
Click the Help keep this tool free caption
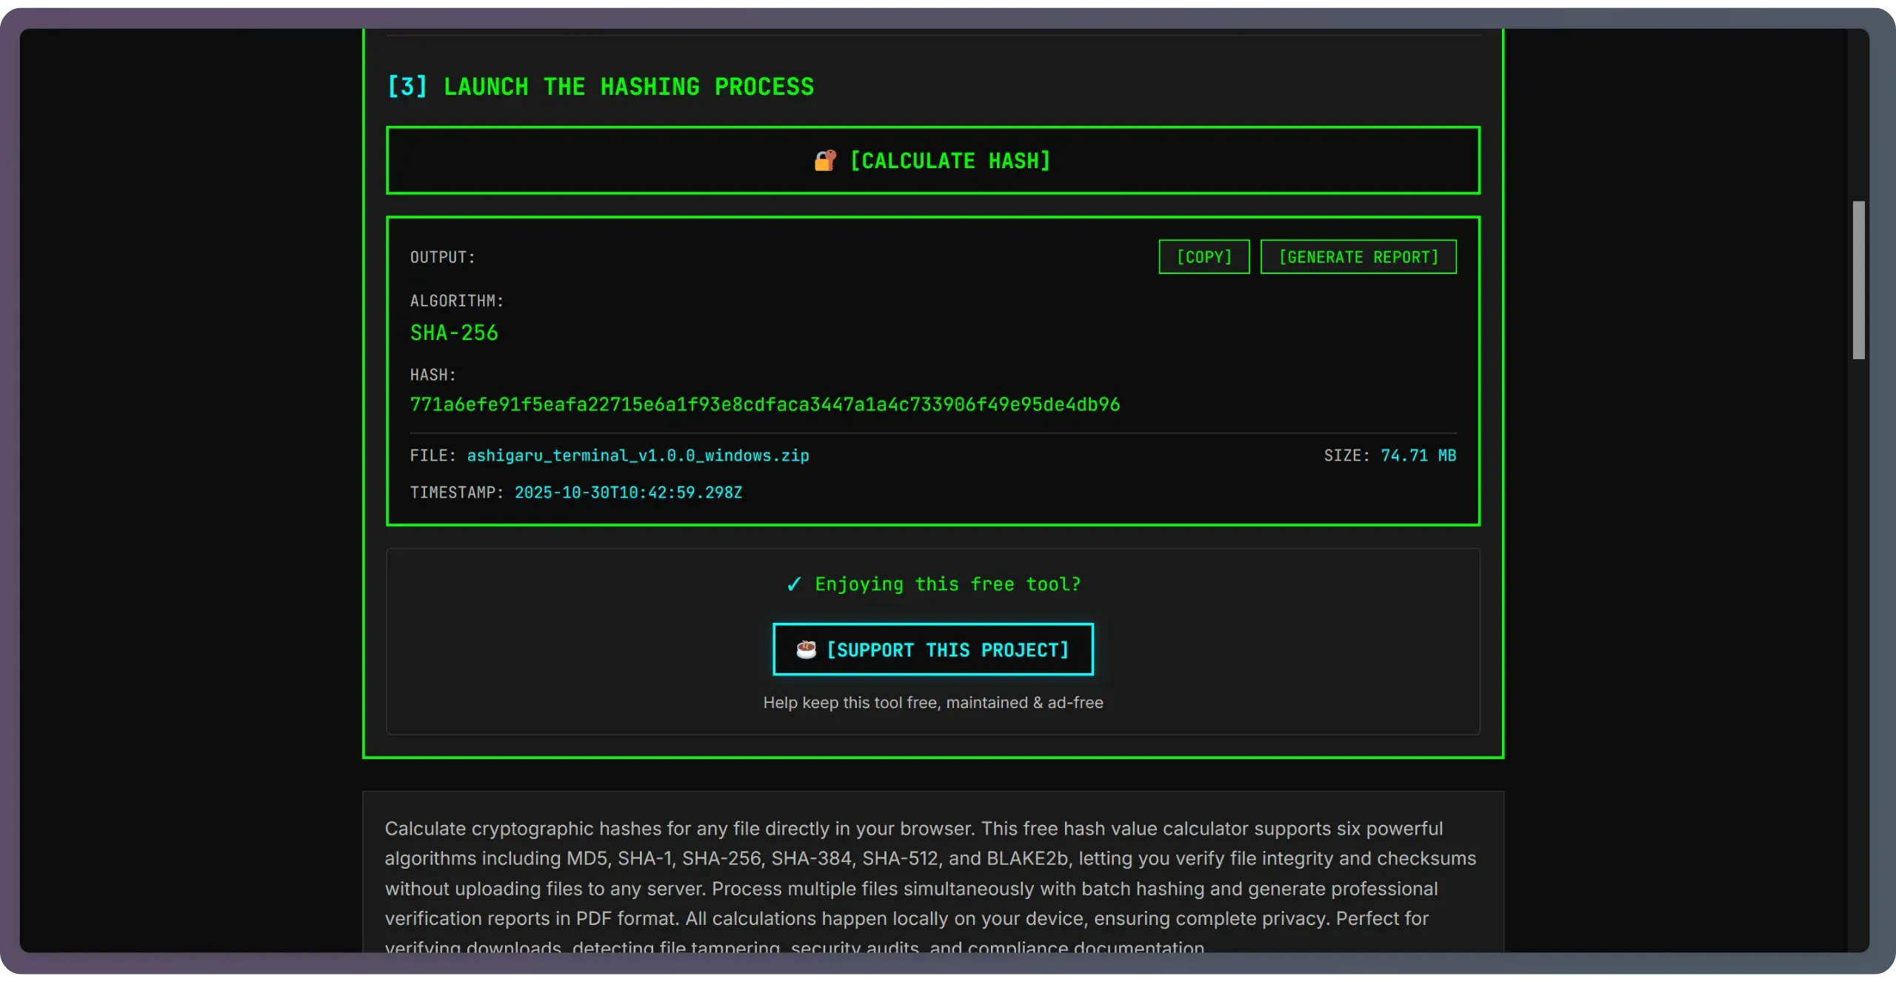coord(932,702)
